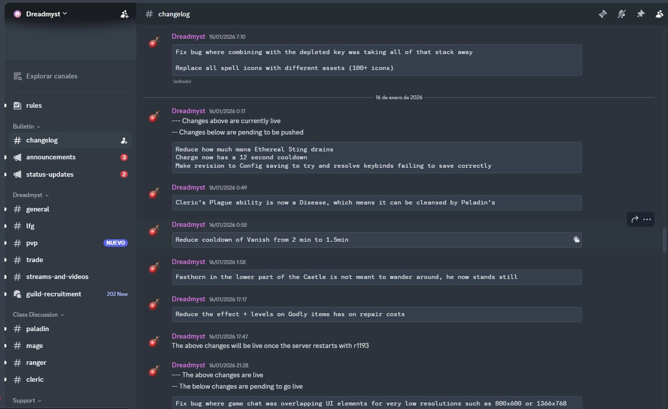Toggle channel notification mute bell
Image resolution: width=668 pixels, height=409 pixels.
point(622,14)
